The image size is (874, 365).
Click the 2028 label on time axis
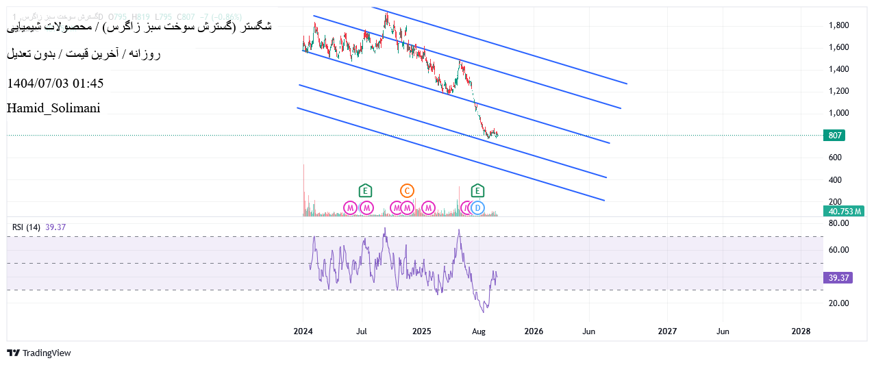pyautogui.click(x=800, y=331)
